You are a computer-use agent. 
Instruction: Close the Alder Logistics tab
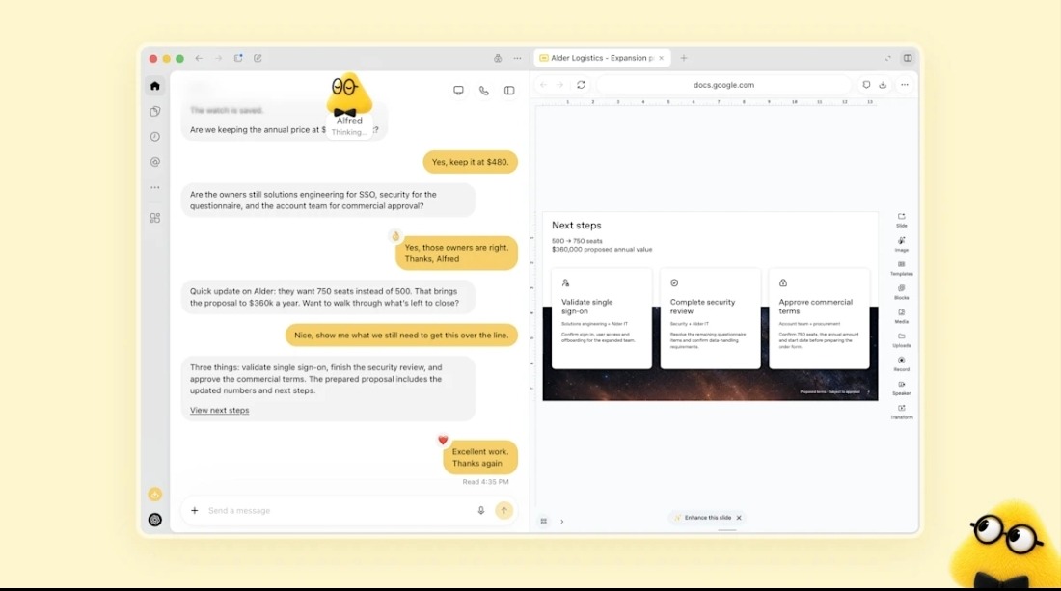tap(661, 58)
